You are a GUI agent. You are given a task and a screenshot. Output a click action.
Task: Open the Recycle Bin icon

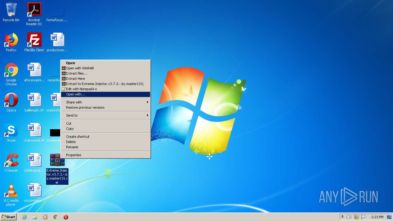point(11,12)
